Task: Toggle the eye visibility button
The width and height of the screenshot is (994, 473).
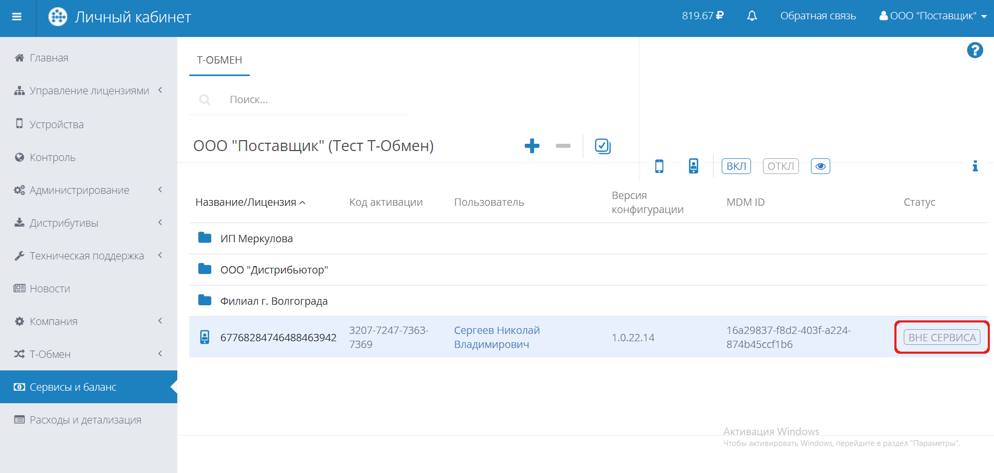Action: (x=820, y=166)
